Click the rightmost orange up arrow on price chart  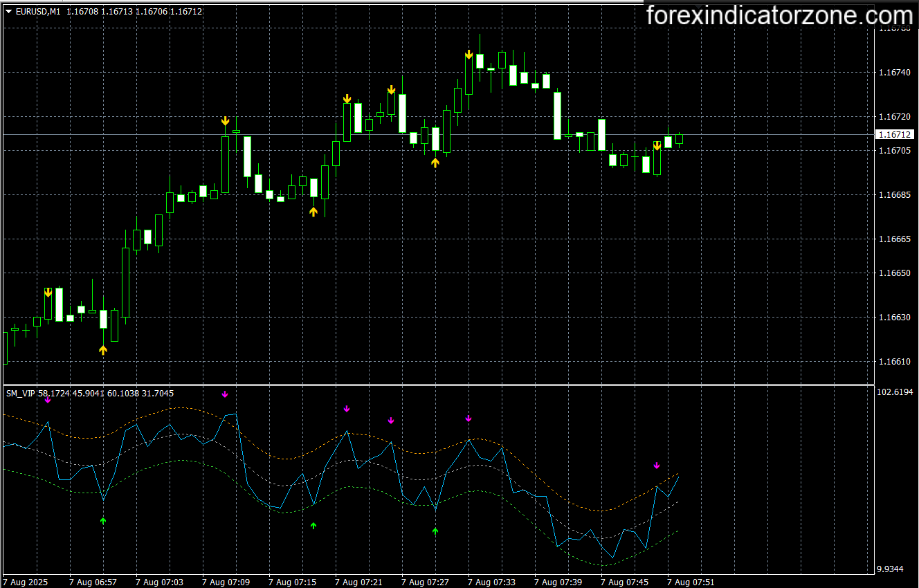click(435, 163)
